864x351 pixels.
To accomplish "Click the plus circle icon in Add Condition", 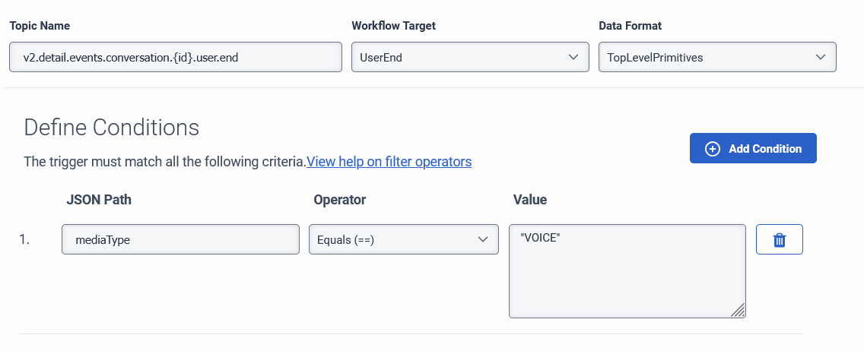I will [x=713, y=149].
